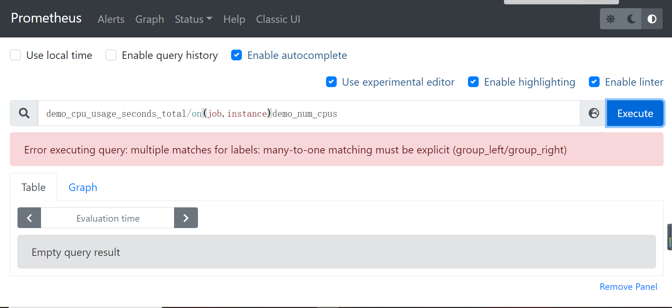Viewport: 672px width, 308px height.
Task: Switch to the Graph tab in panel
Action: (83, 187)
